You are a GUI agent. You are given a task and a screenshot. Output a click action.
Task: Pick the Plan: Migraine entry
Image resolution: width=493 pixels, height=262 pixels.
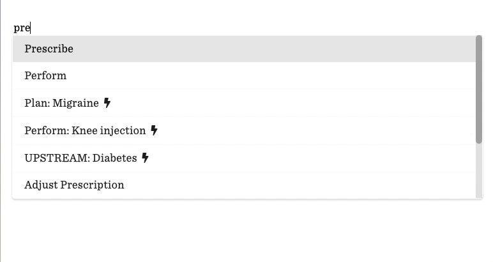[x=244, y=103]
